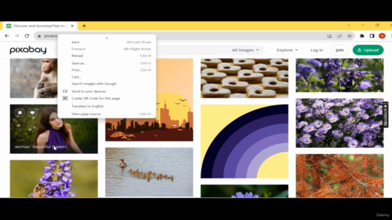
Task: Open the orange pine branches photo
Action: point(339,176)
